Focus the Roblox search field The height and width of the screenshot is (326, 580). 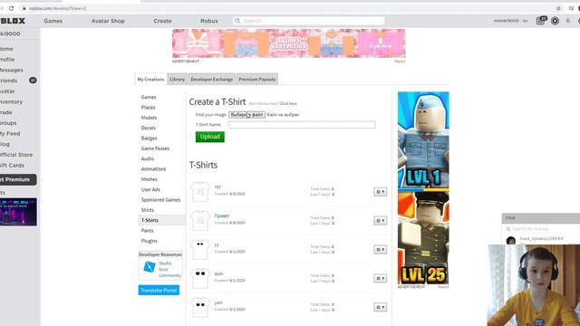click(308, 21)
